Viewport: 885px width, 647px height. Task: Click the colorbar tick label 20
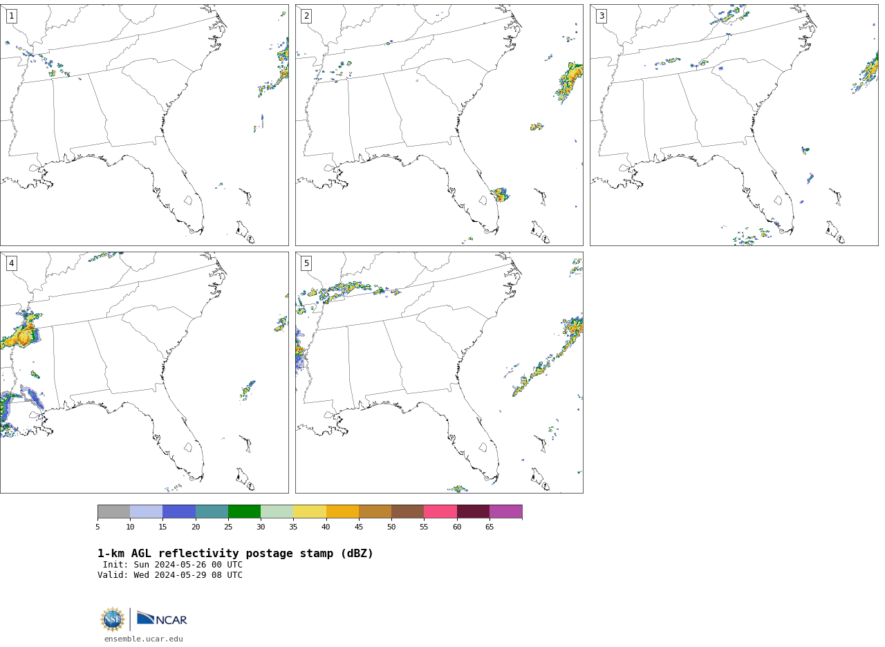(x=196, y=527)
